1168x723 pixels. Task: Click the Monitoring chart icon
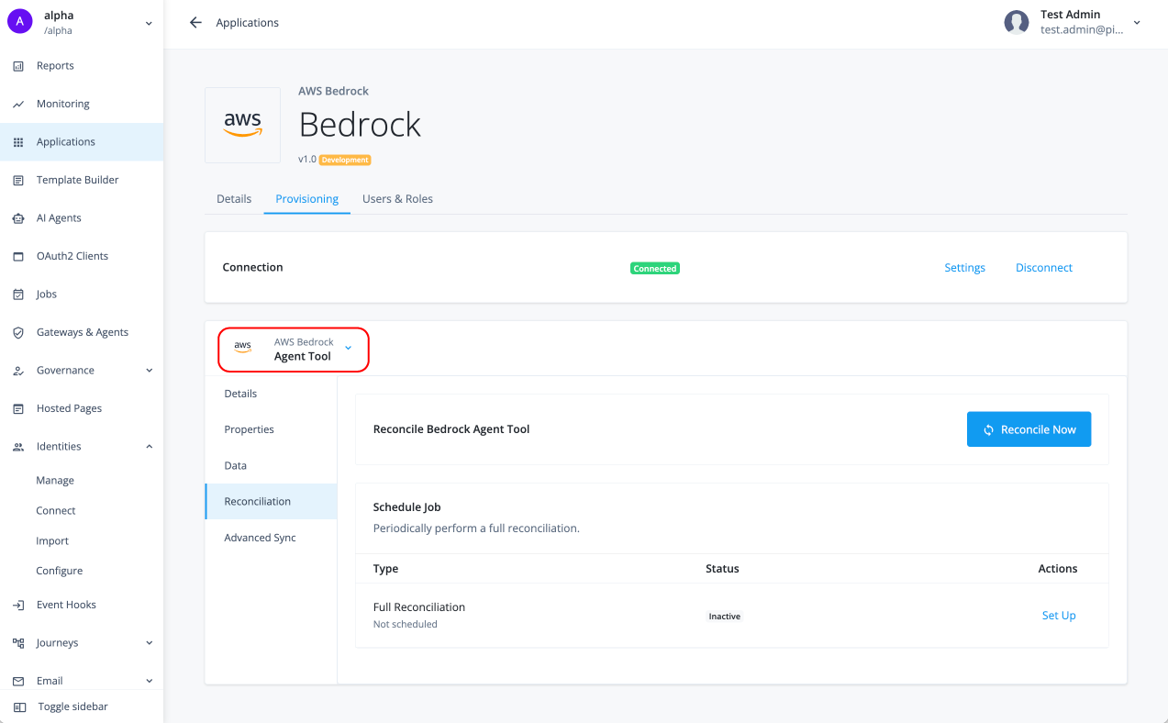coord(18,105)
